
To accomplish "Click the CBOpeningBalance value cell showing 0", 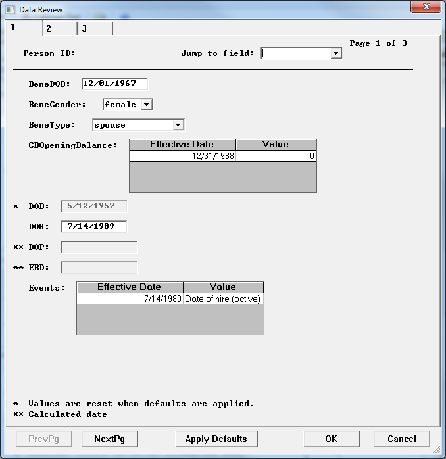I will point(276,157).
